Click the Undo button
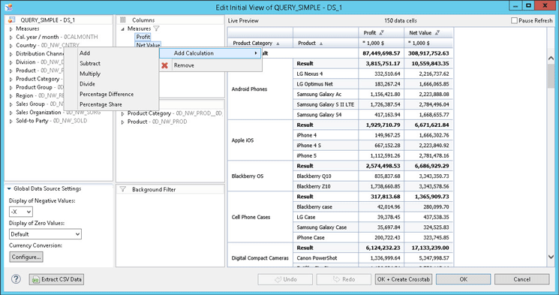This screenshot has width=559, height=295. (x=285, y=279)
